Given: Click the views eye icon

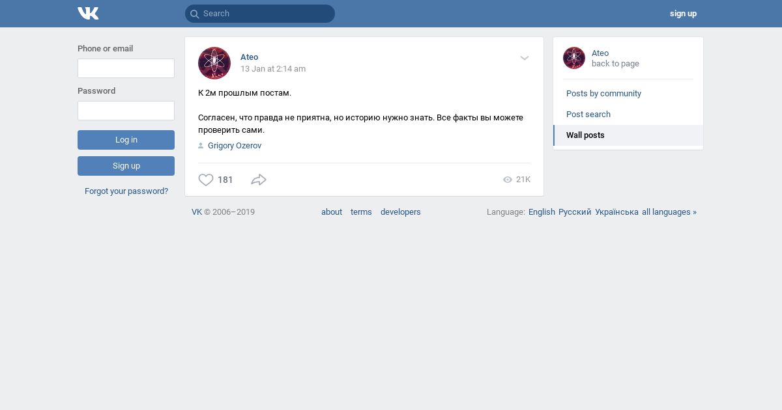Looking at the screenshot, I should tap(508, 180).
